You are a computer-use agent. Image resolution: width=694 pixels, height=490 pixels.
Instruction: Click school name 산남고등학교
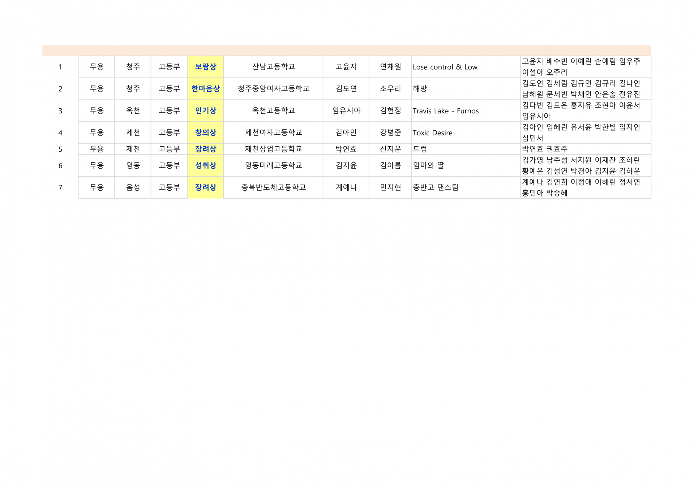click(x=273, y=67)
